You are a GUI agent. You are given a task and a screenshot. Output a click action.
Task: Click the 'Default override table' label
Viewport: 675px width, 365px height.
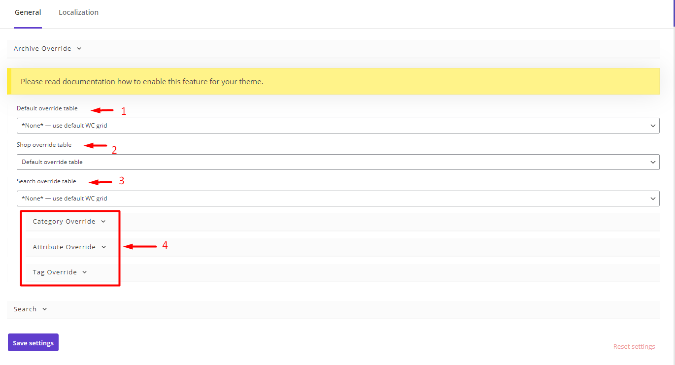click(x=47, y=108)
